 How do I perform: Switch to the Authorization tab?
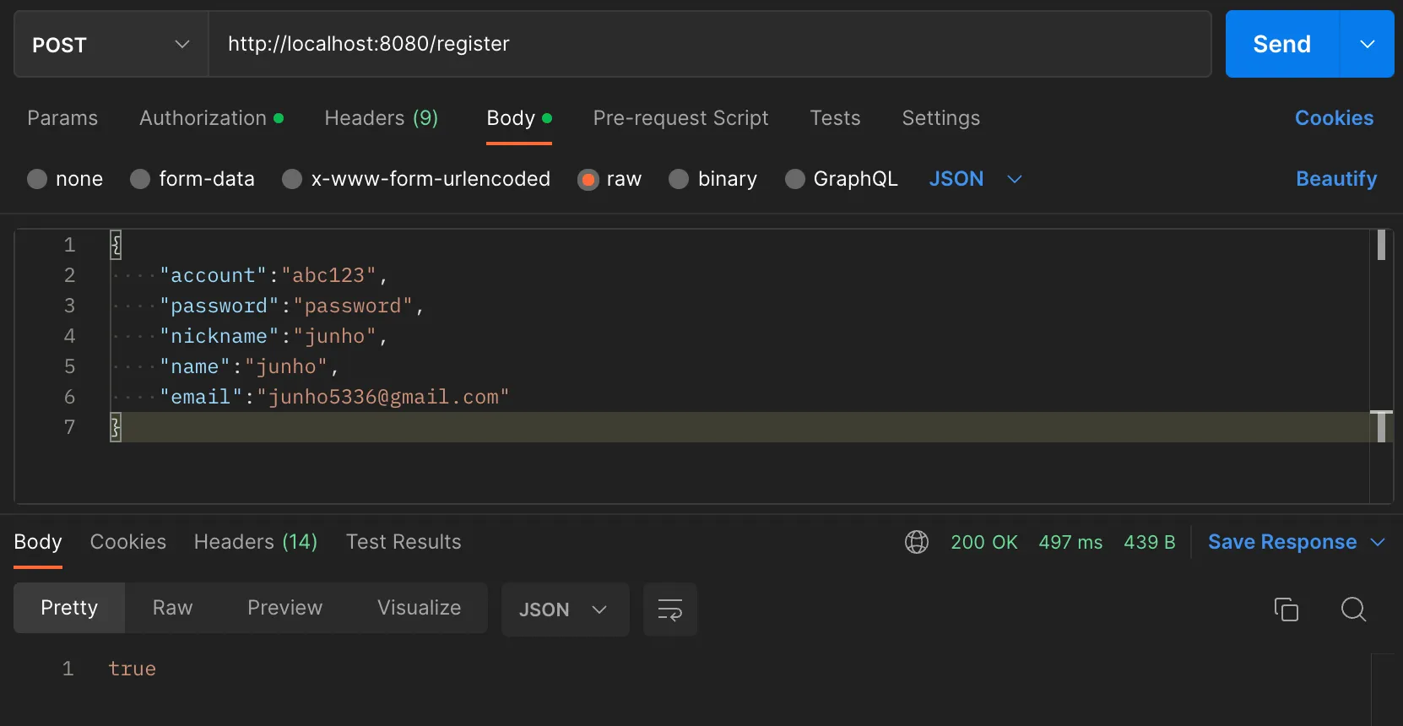click(x=203, y=118)
